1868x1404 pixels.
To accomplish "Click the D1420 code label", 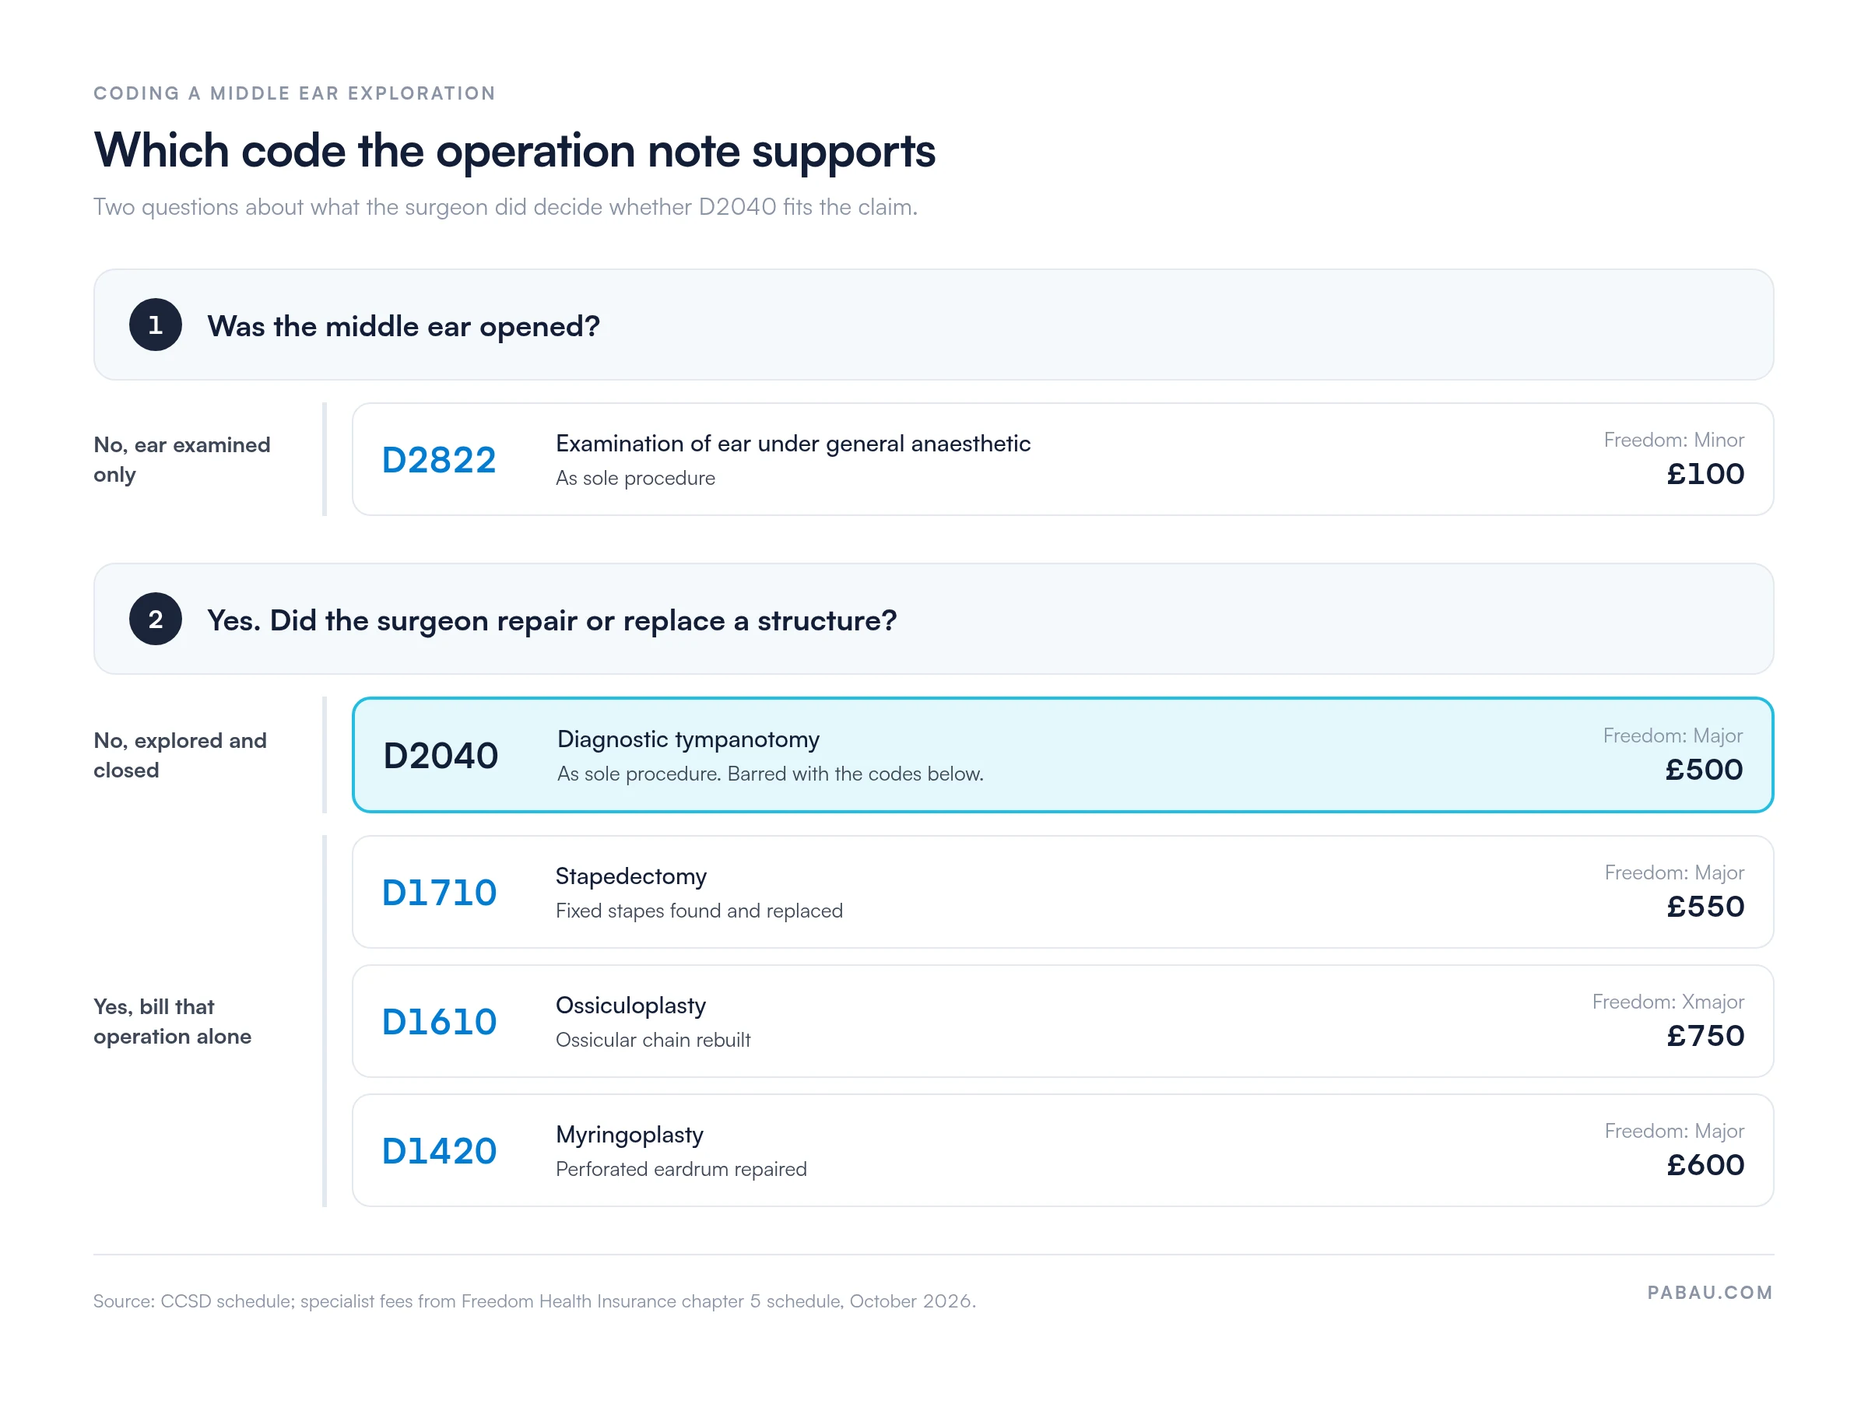I will (x=439, y=1152).
